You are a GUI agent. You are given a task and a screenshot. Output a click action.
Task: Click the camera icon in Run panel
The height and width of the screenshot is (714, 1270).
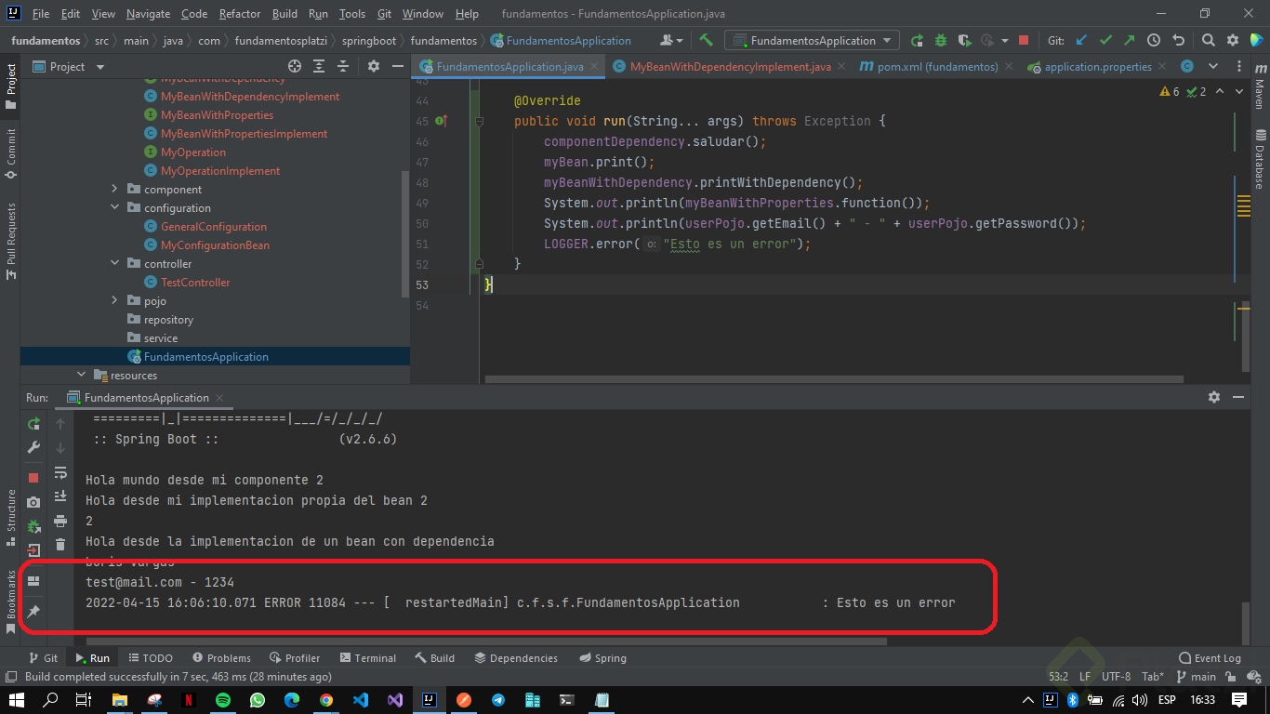(33, 502)
